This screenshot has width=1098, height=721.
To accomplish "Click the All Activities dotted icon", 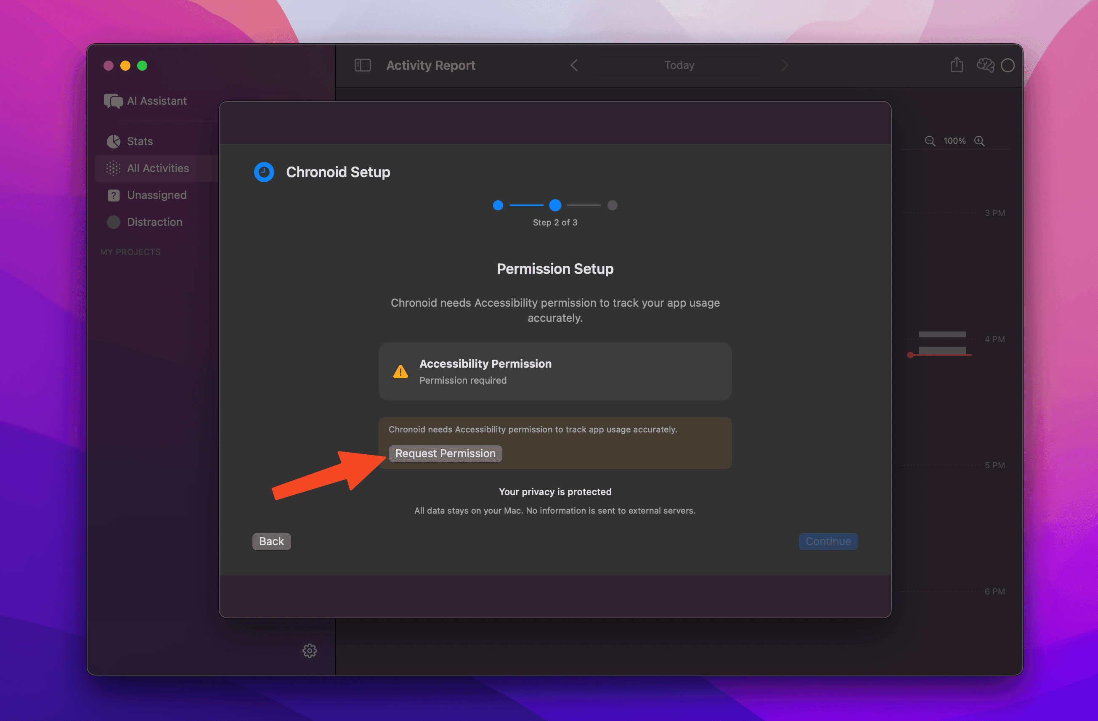I will pos(113,168).
